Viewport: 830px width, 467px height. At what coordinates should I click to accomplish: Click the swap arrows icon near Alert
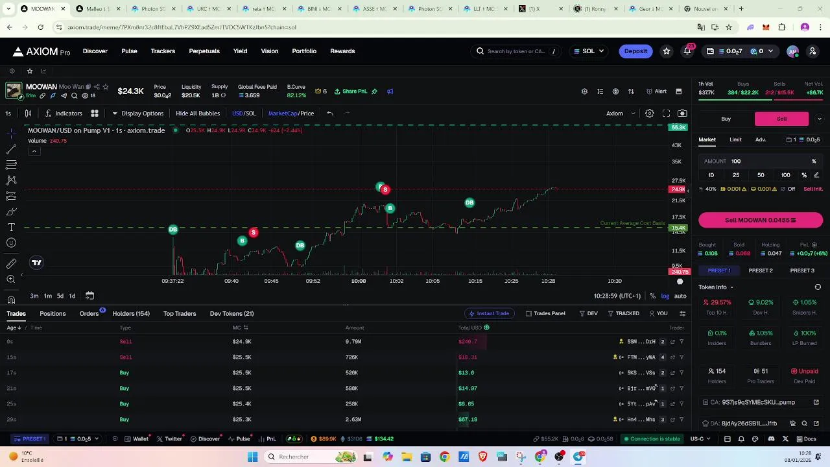(631, 91)
